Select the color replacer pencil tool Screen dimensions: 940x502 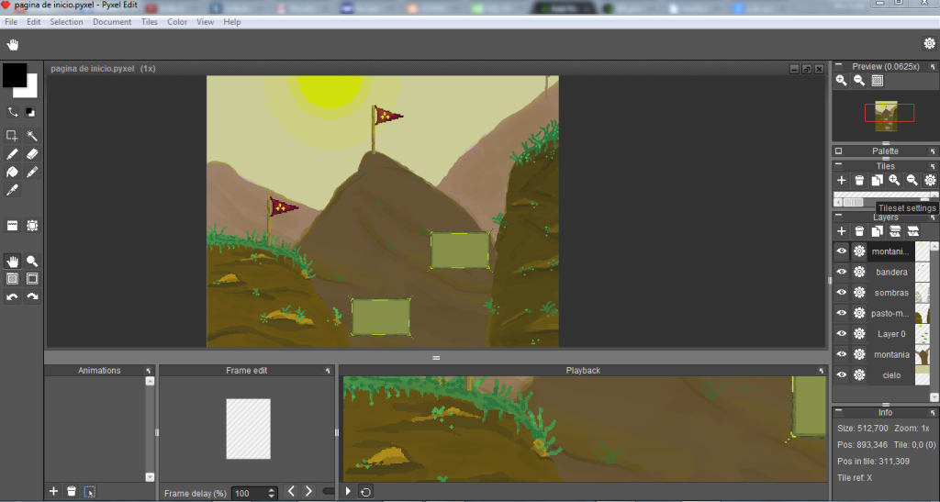pyautogui.click(x=32, y=172)
